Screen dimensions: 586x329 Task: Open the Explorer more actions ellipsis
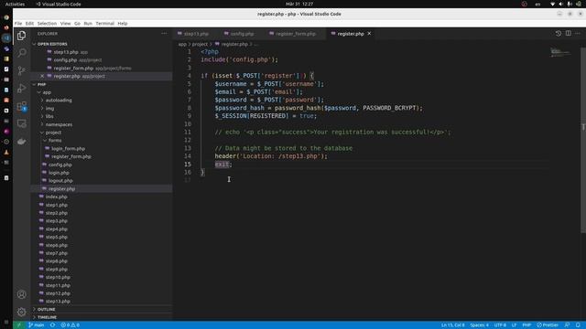pos(164,34)
